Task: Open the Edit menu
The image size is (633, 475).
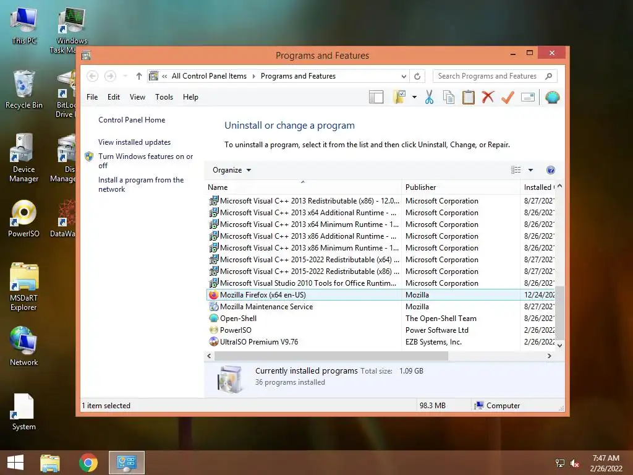Action: click(114, 97)
